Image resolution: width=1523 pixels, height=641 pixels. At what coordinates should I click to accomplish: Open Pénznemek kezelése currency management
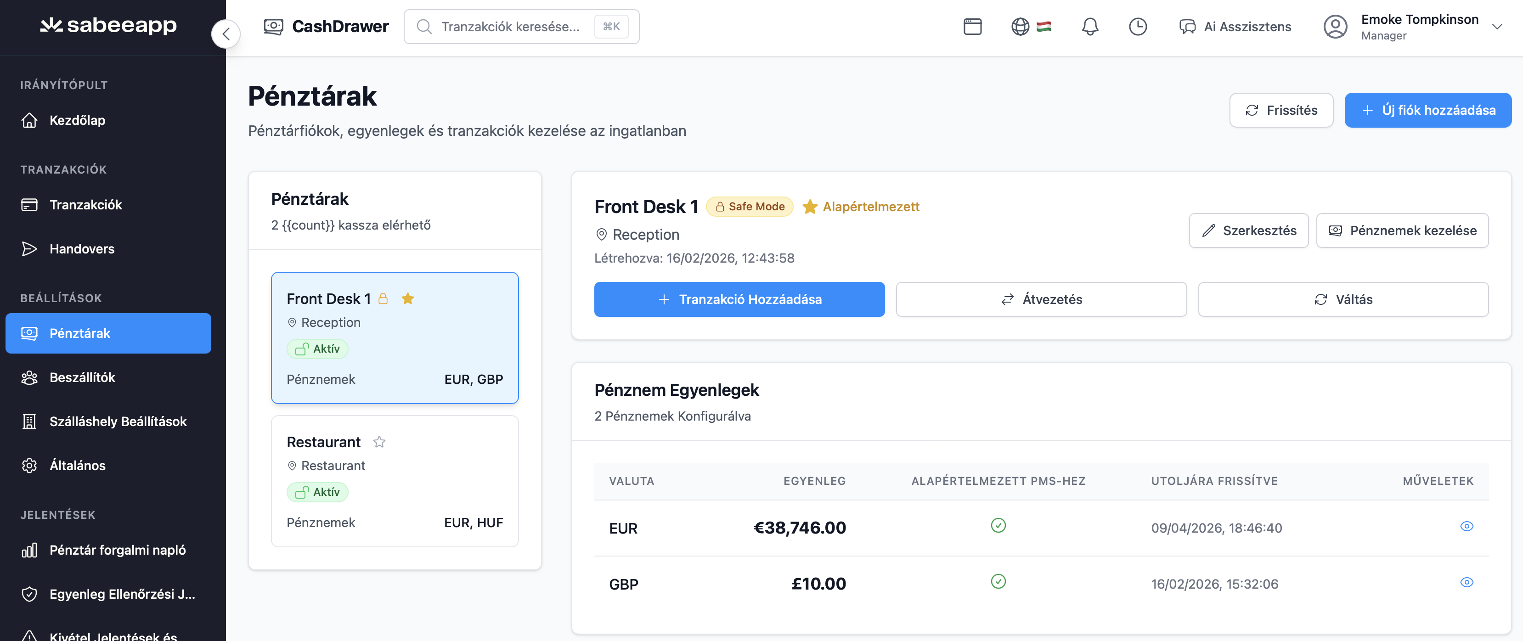[1402, 231]
